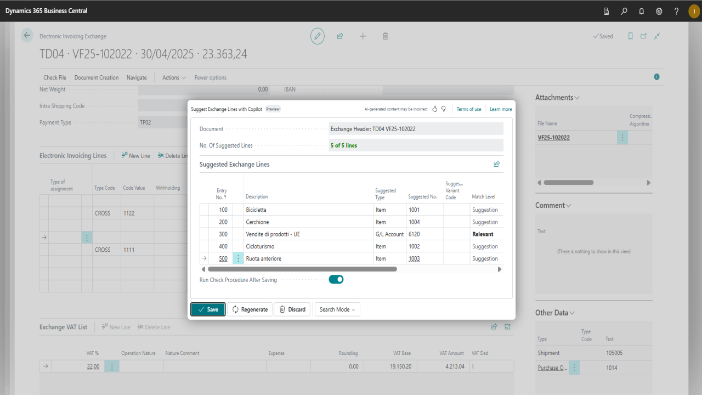Click the trash delete icon in the page header
Image resolution: width=702 pixels, height=395 pixels.
pos(386,36)
